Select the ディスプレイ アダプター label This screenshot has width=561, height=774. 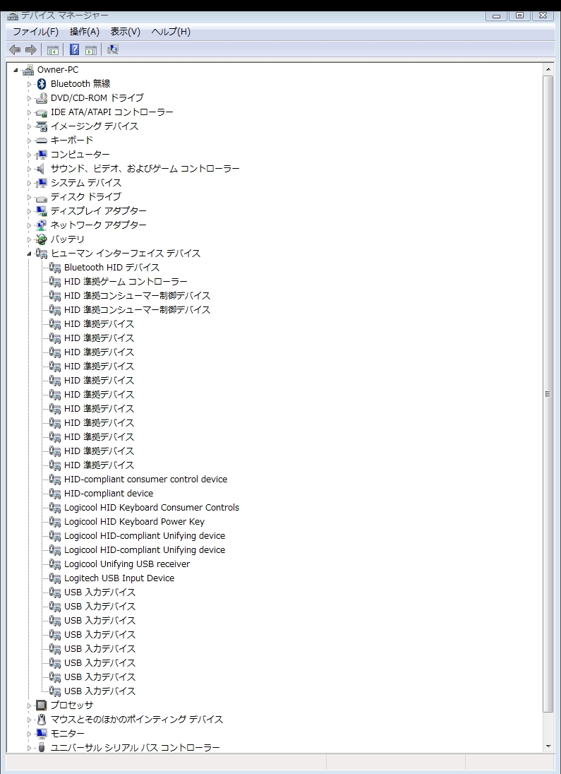[x=99, y=210]
